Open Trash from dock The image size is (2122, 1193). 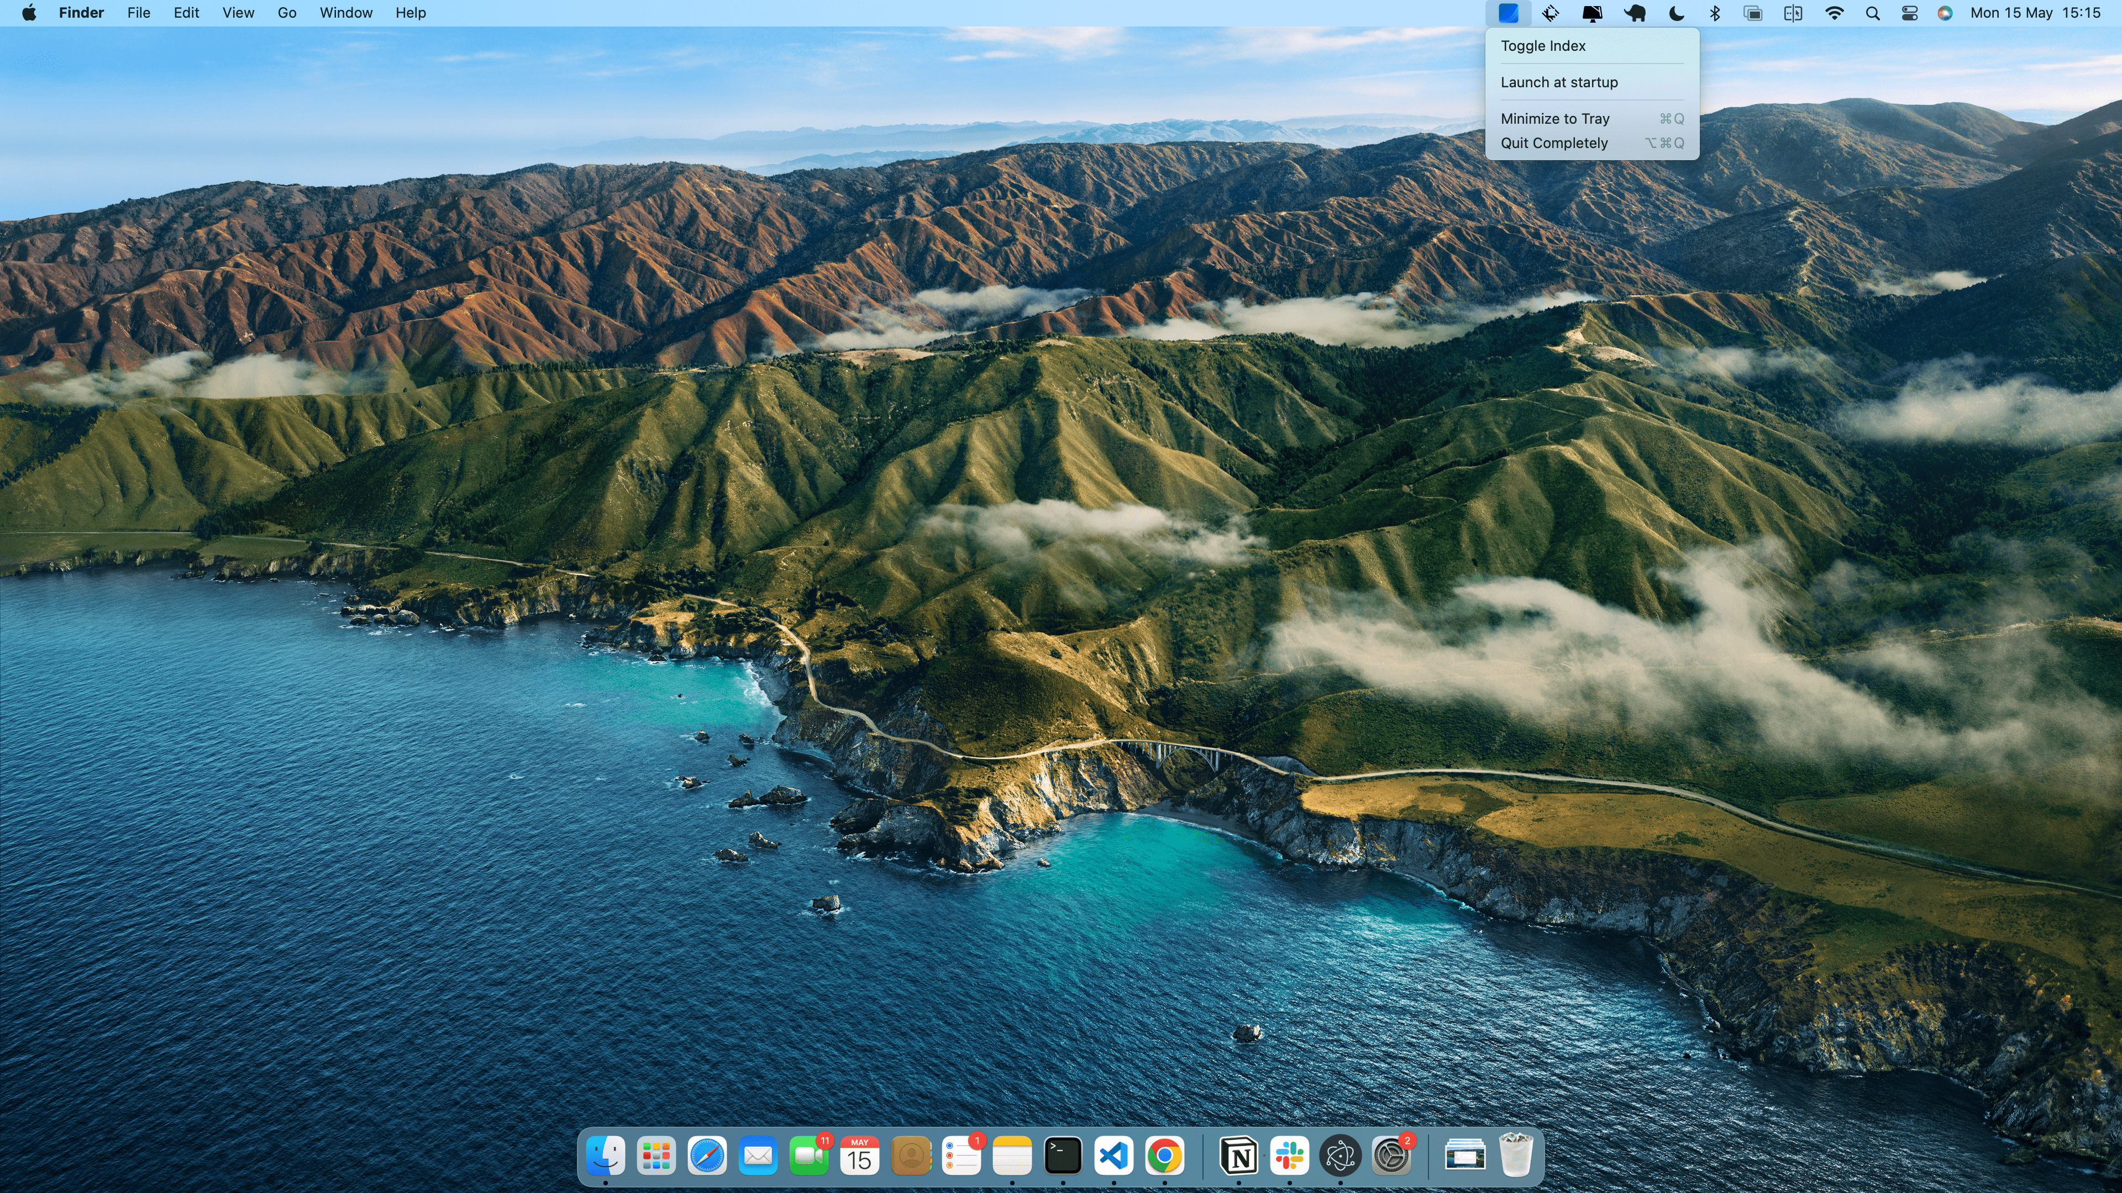pos(1513,1155)
